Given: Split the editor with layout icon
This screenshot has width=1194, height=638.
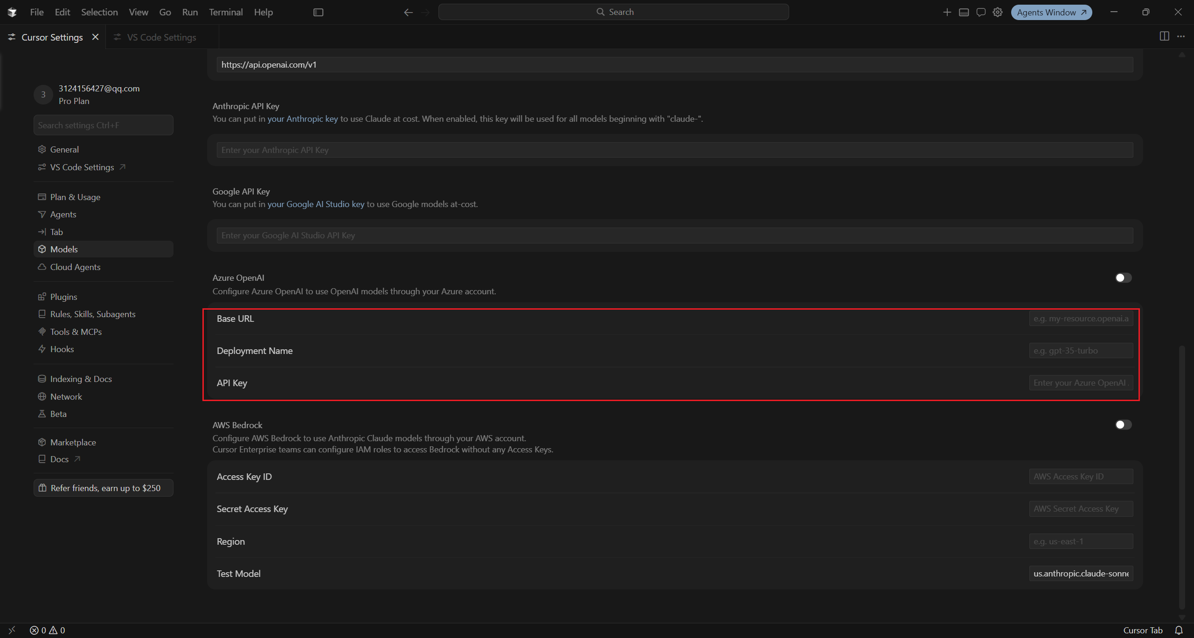Looking at the screenshot, I should click(x=1164, y=36).
